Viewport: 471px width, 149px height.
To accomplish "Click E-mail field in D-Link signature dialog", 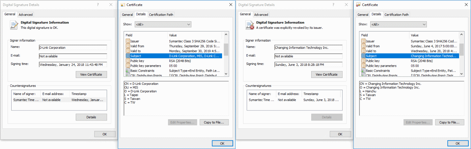I will pyautogui.click(x=73, y=56).
